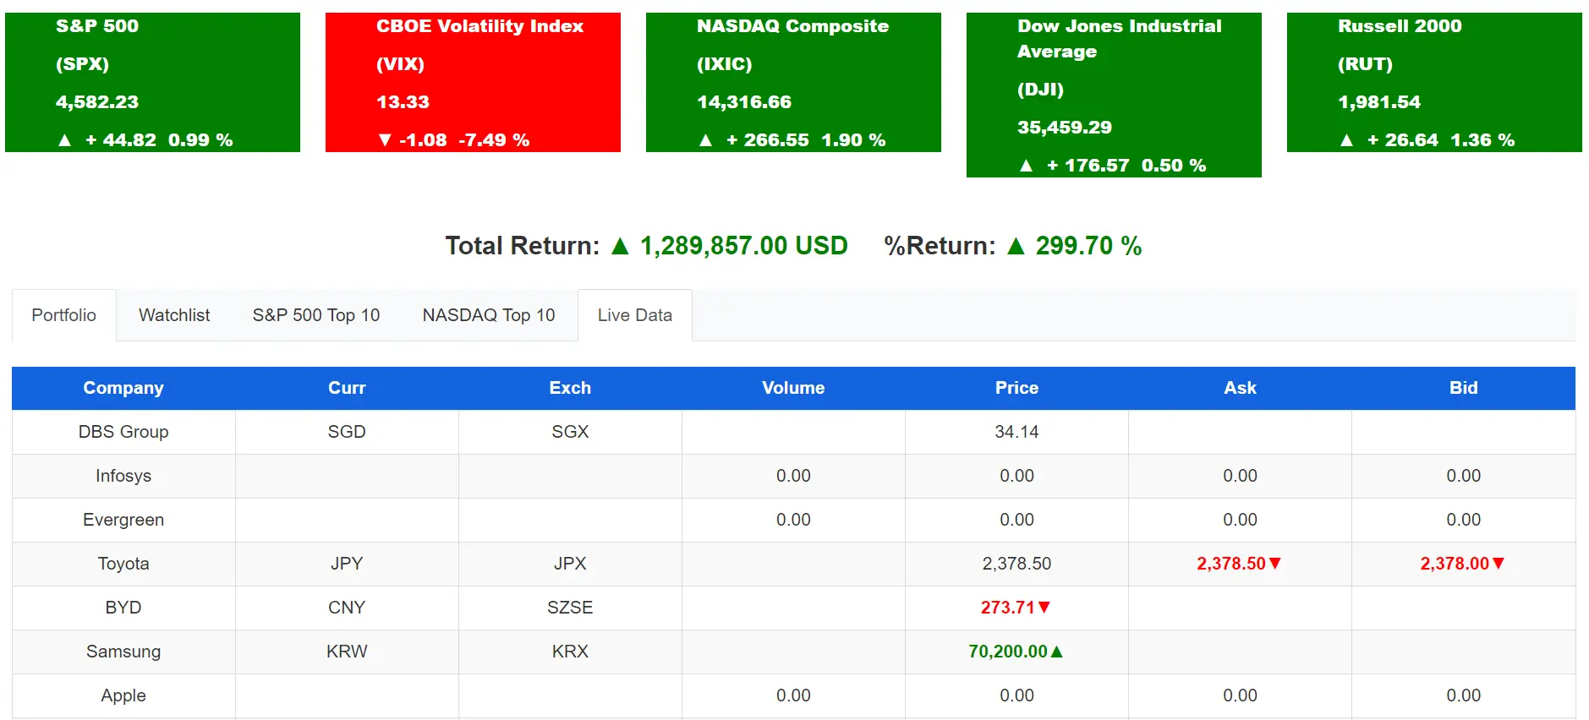Screen dimensions: 1589x720
Task: Click the S&P 500 value 4,582.23
Action: point(97,102)
